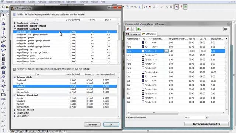Click the house-shaped icon in the top toolbar
The image size is (236, 133).
(x=171, y=7)
